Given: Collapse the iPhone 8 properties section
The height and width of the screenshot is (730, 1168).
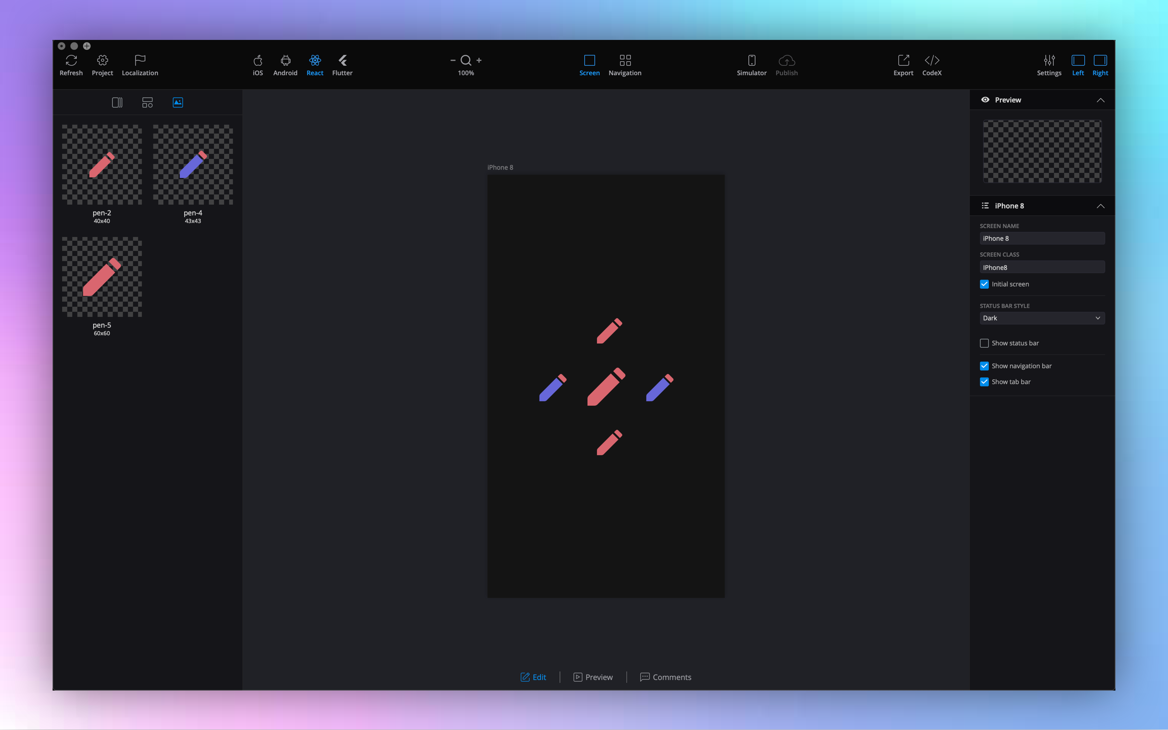Looking at the screenshot, I should tap(1100, 206).
